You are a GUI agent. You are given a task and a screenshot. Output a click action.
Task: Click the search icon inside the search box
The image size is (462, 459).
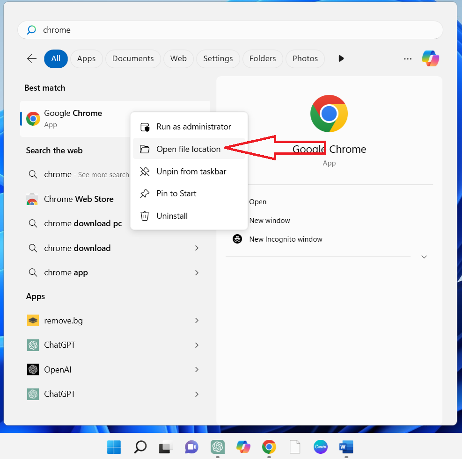(31, 30)
